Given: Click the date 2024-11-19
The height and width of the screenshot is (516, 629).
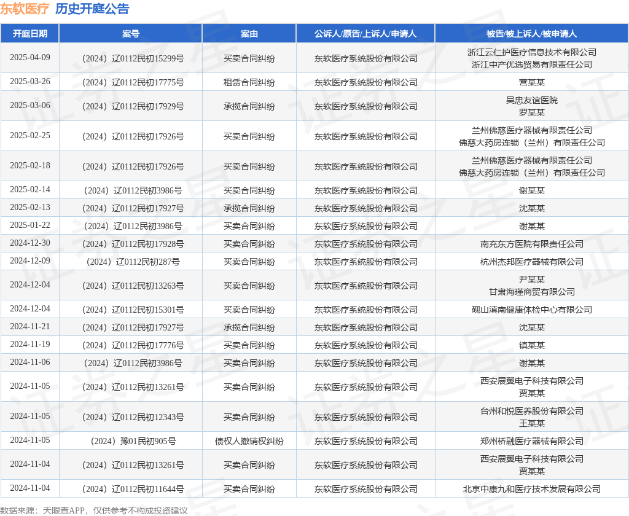Looking at the screenshot, I should point(30,344).
